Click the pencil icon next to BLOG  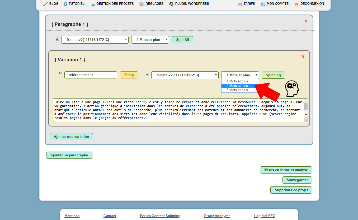tap(45, 4)
